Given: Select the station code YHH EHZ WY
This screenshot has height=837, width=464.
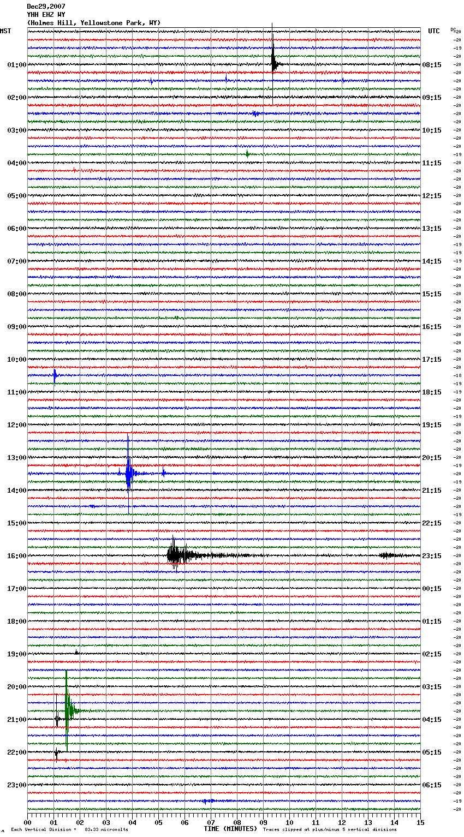Looking at the screenshot, I should [46, 15].
